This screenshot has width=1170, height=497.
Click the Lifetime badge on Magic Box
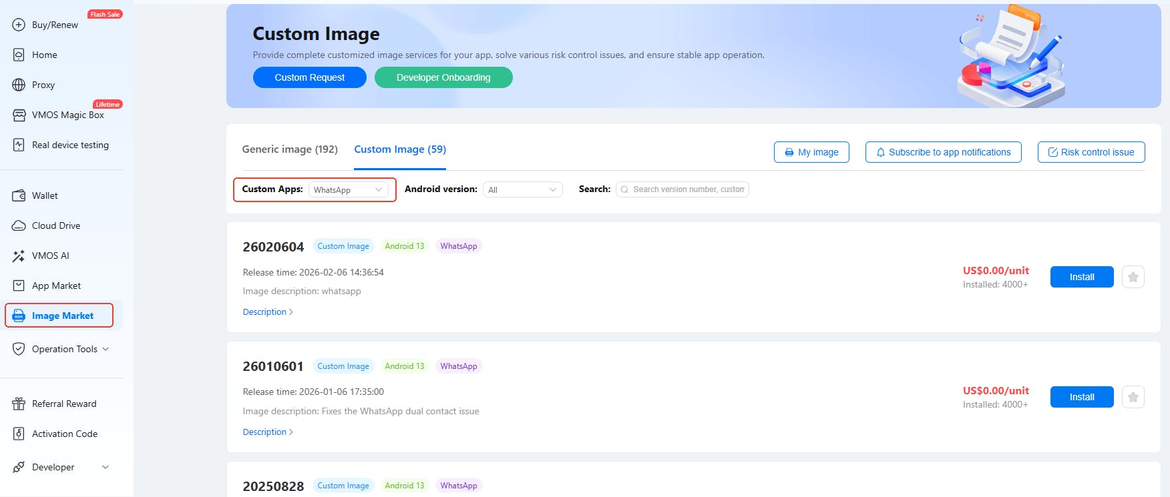pyautogui.click(x=108, y=104)
